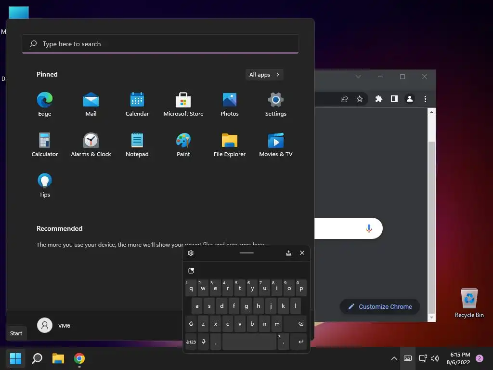This screenshot has width=493, height=370.
Task: Open the Tips app
Action: 45,185
